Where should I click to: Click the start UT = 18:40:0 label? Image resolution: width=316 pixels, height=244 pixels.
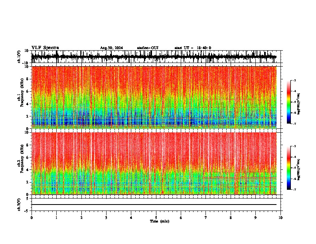click(x=193, y=48)
